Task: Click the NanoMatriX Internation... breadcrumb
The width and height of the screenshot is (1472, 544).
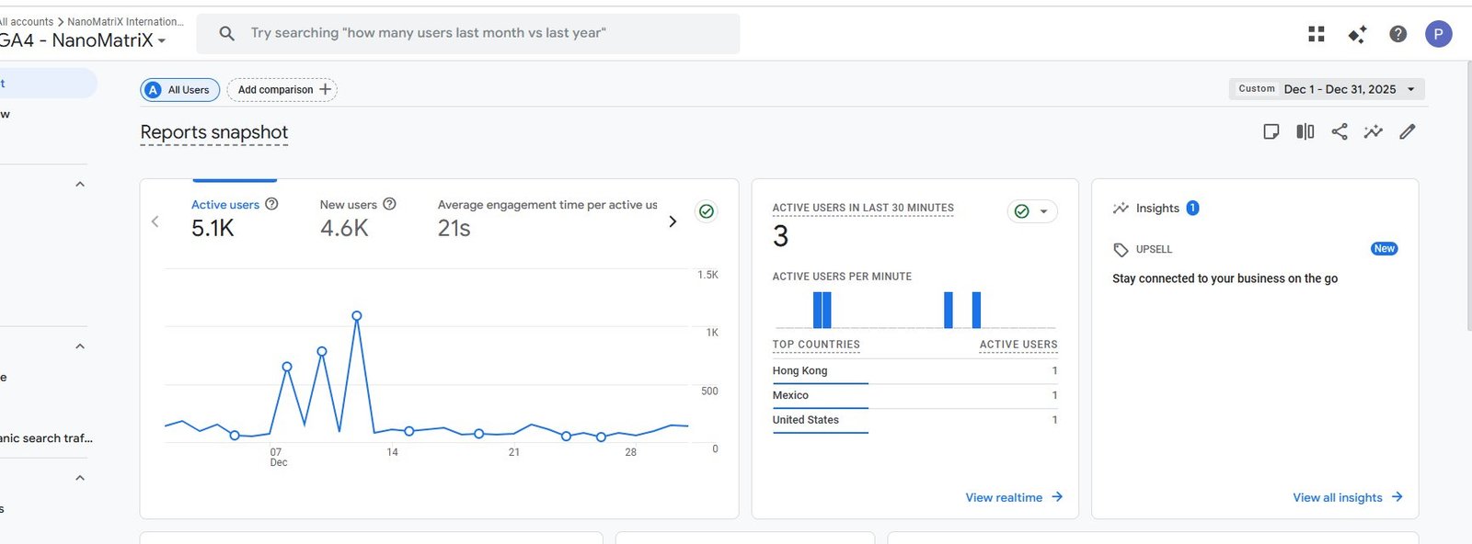Action: (125, 21)
